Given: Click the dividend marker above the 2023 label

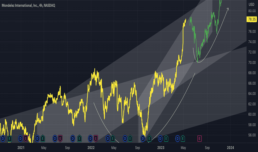Looking at the screenshot, I should [x=160, y=138].
